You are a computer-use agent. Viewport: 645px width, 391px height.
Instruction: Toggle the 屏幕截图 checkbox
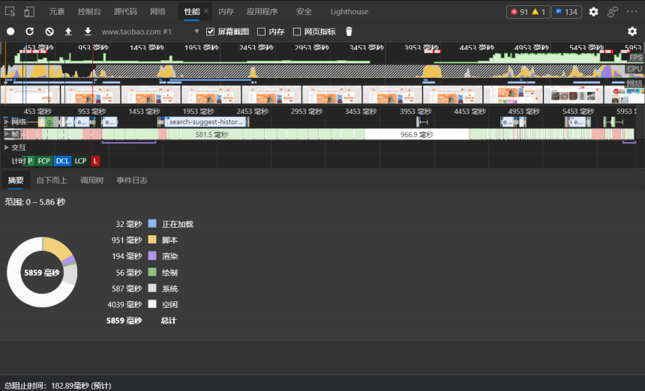[210, 31]
